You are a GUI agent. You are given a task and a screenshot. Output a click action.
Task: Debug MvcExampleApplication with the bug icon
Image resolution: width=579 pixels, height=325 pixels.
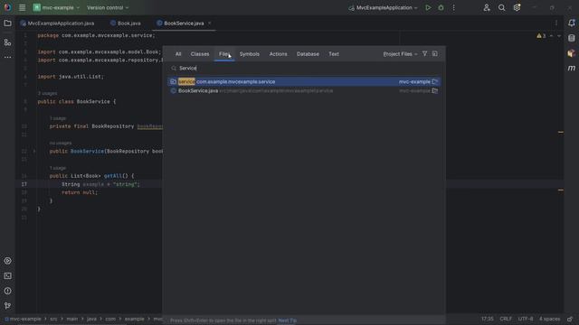point(441,8)
